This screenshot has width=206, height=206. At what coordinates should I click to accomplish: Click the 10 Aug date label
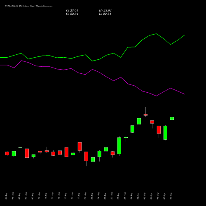click(39, 196)
